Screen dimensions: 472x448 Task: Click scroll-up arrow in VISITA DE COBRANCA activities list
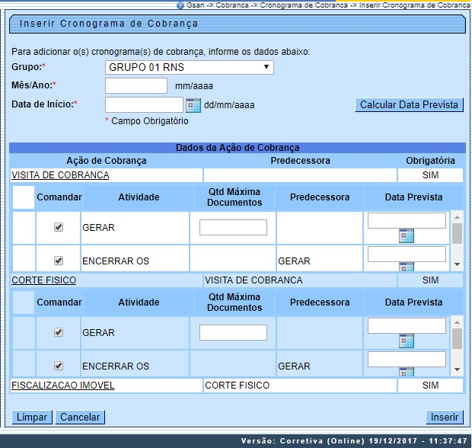(x=457, y=217)
